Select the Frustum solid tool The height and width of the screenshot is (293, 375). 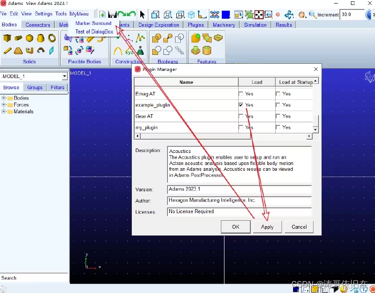click(41, 38)
